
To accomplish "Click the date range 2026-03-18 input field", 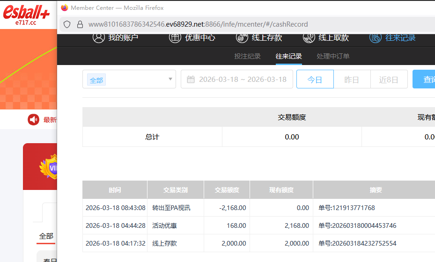I will click(x=243, y=80).
